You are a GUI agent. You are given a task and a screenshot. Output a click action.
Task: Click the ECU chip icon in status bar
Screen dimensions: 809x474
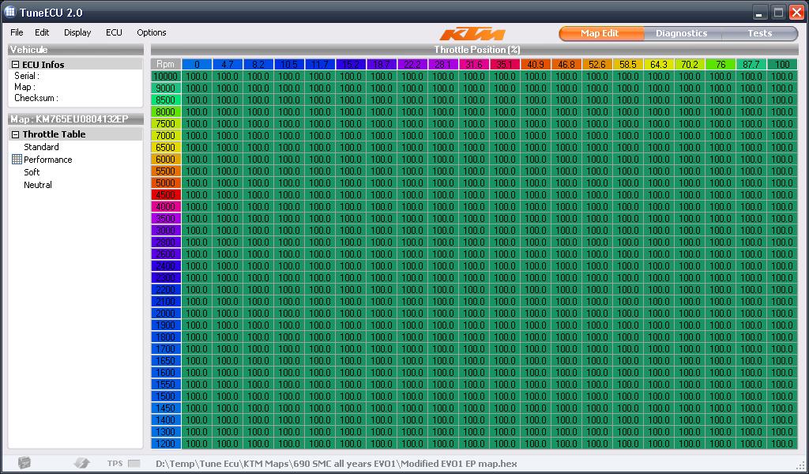tap(24, 463)
